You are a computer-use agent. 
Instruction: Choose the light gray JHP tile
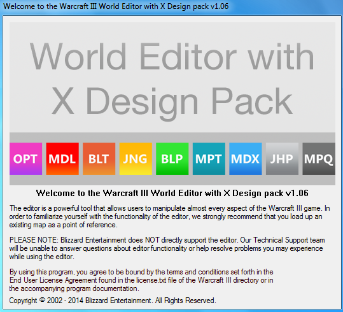pos(282,159)
